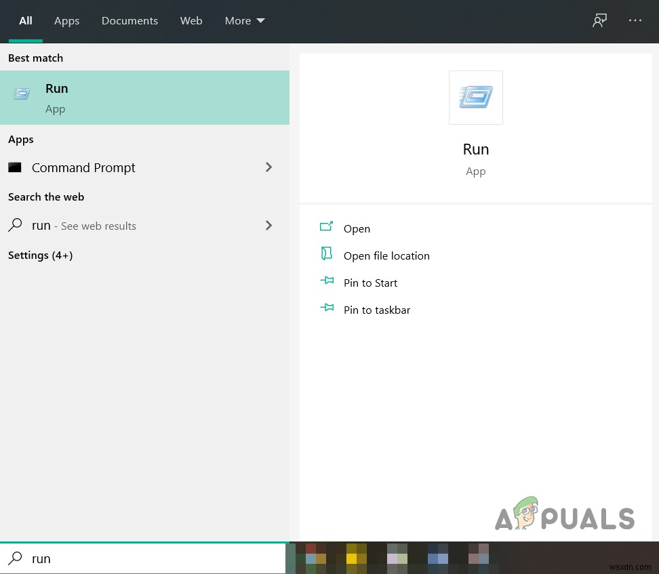Select the search magnifier icon in search box
The height and width of the screenshot is (574, 659).
click(15, 558)
